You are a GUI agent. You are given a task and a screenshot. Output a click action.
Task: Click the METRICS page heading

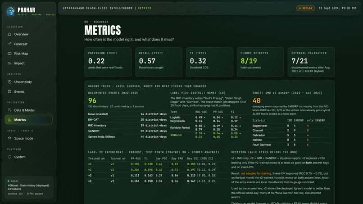click(x=103, y=30)
